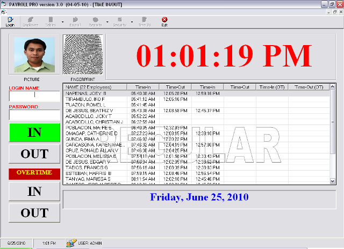Select the POBLACION, MA. FE E row
Image resolution: width=344 pixels, height=249 pixels.
(196, 128)
